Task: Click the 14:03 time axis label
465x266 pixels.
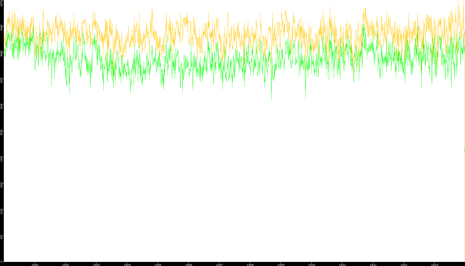Action: click(96, 264)
